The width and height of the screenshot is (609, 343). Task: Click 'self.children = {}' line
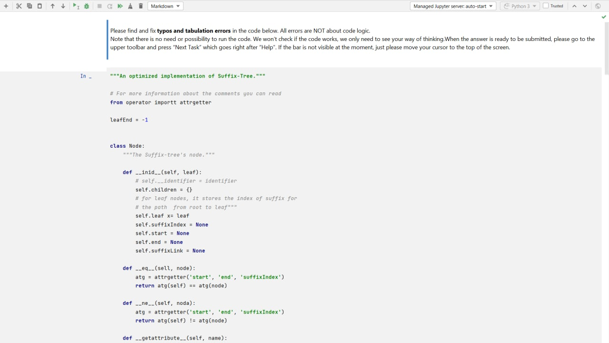164,190
